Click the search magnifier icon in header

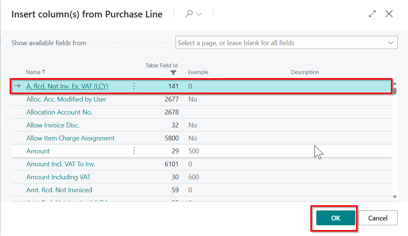point(189,14)
